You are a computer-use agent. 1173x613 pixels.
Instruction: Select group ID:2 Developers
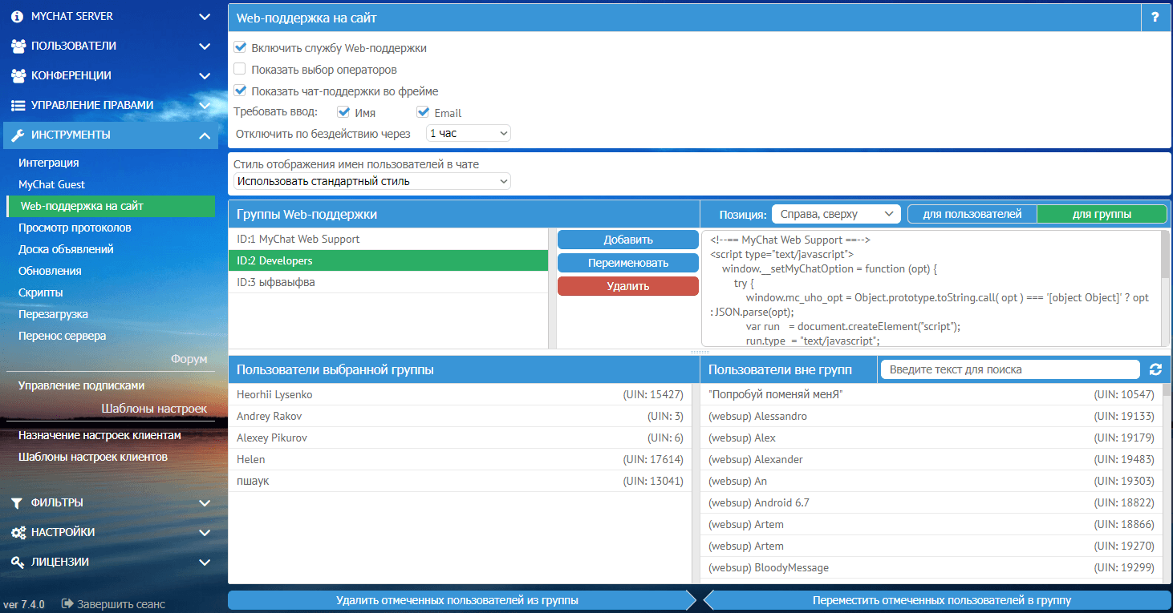click(x=388, y=260)
